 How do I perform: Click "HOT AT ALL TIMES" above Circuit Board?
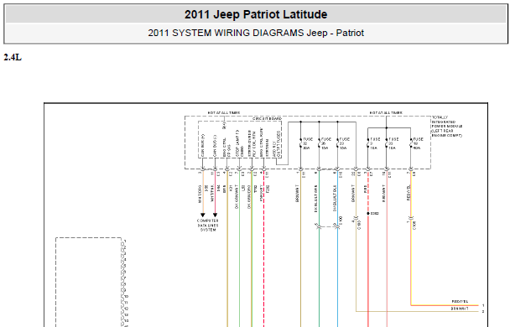[224, 113]
